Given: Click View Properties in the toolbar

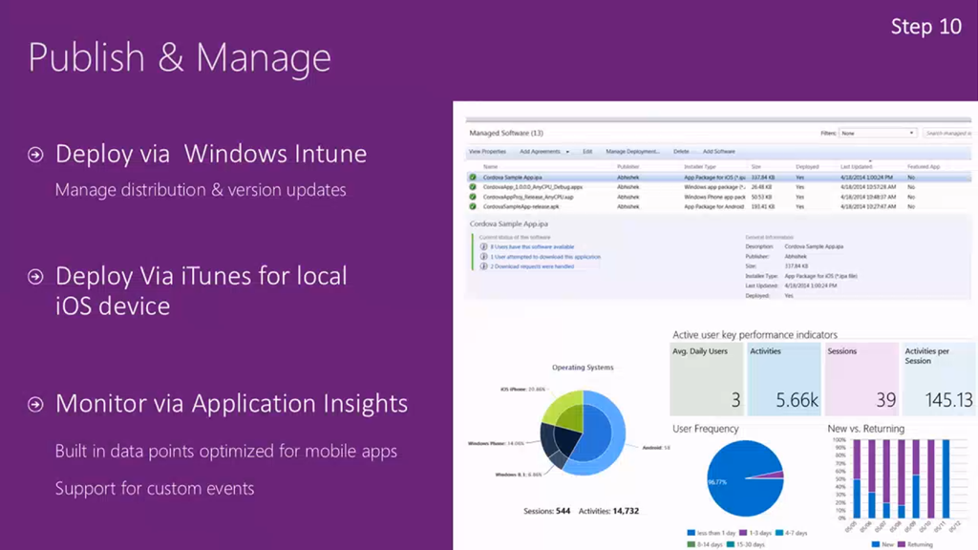Looking at the screenshot, I should click(x=487, y=152).
